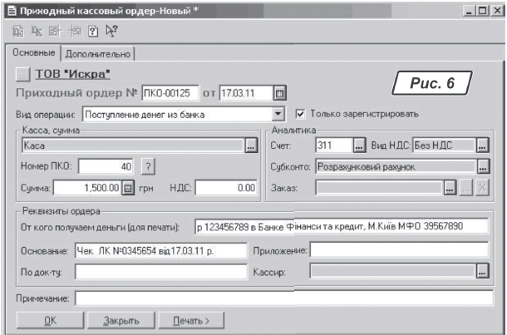
Task: Open the Счет account selection ellipsis button
Action: click(359, 145)
